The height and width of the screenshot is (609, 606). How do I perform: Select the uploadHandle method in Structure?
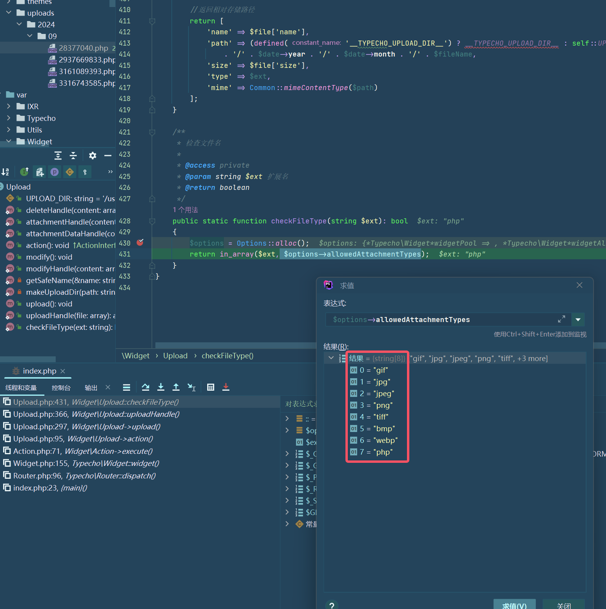(x=58, y=315)
